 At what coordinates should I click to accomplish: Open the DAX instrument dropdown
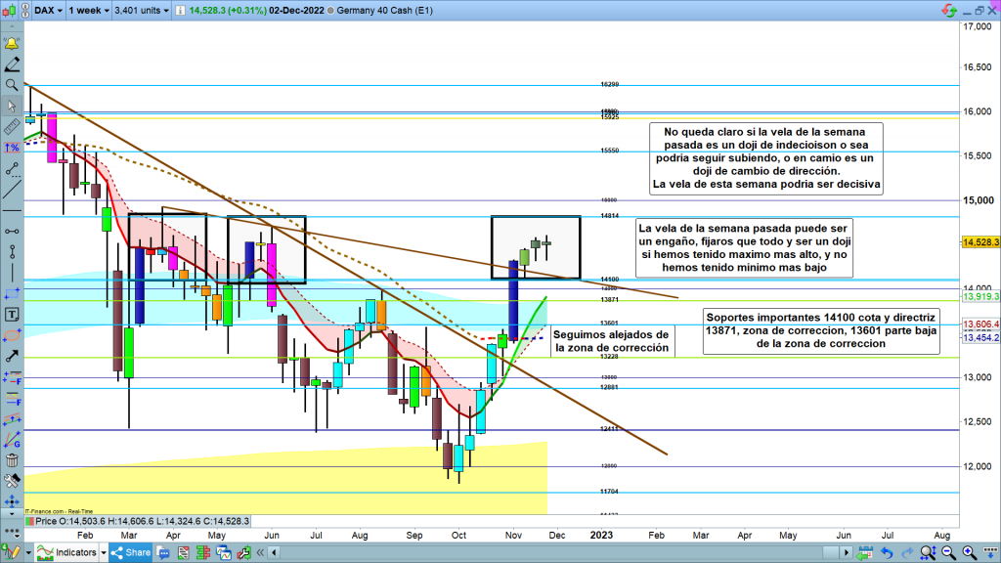click(x=45, y=10)
